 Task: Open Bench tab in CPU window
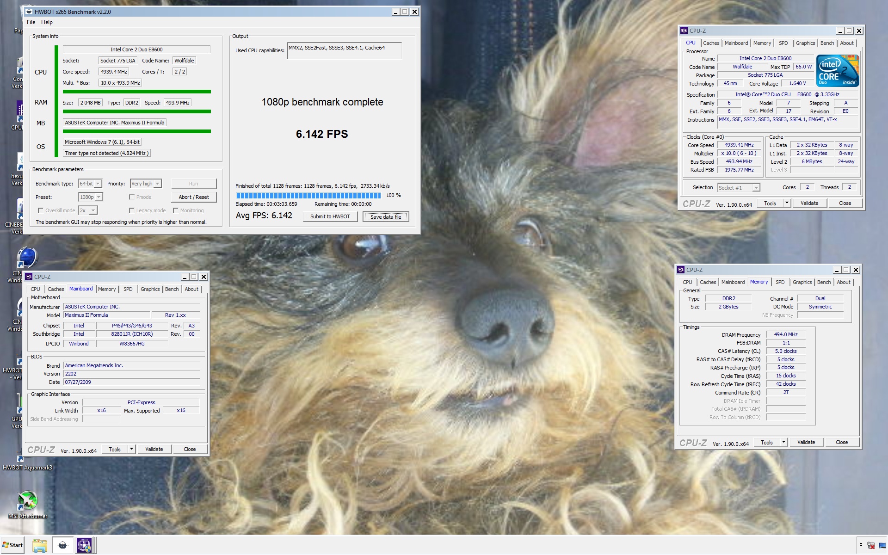(x=827, y=43)
